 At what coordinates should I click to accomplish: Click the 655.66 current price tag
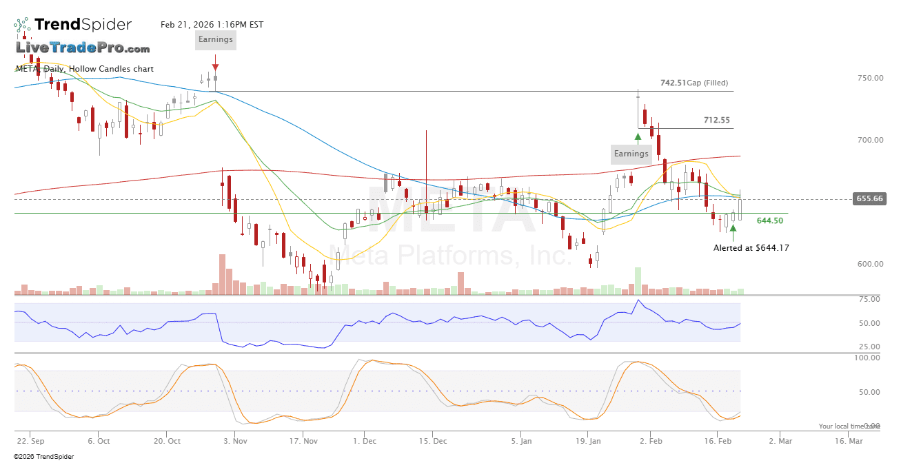[869, 199]
